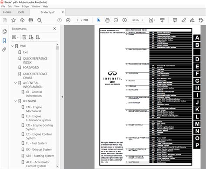Zoom out with minus button
The image size is (206, 169).
[116, 20]
